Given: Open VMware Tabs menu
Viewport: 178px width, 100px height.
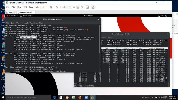Looking at the screenshot, I should (31, 7).
